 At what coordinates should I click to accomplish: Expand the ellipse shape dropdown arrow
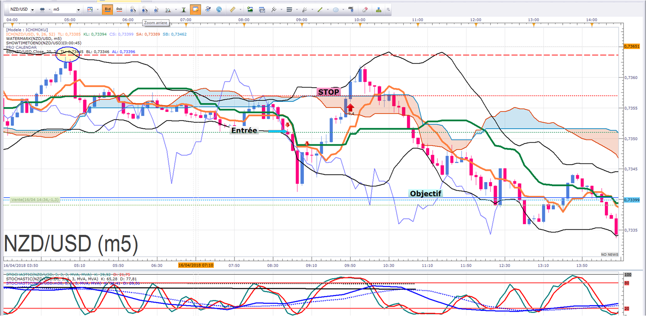click(343, 9)
